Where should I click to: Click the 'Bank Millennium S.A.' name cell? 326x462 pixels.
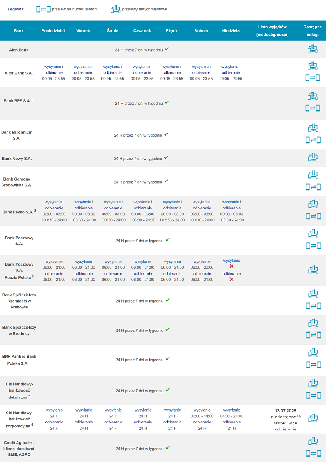tap(17, 135)
